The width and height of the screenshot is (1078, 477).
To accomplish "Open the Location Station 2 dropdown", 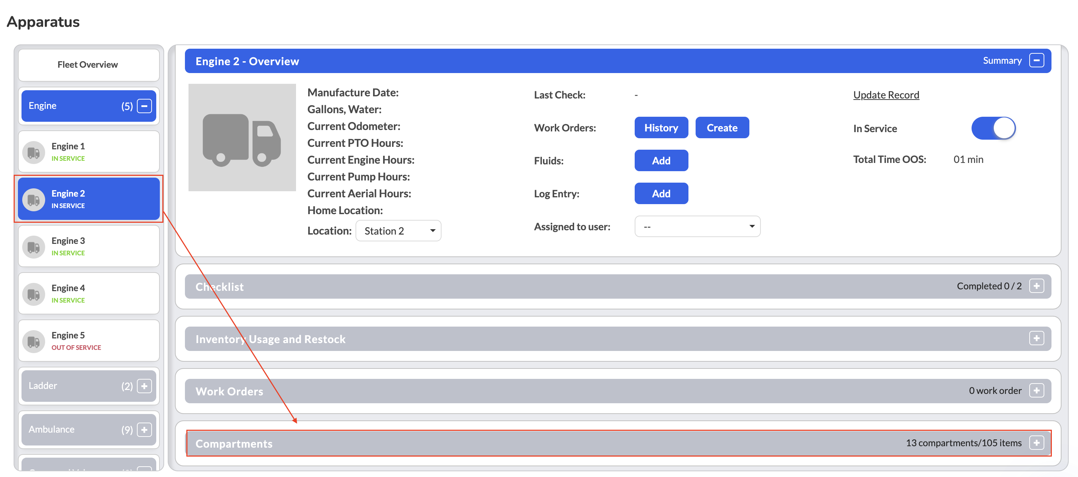I will [399, 231].
